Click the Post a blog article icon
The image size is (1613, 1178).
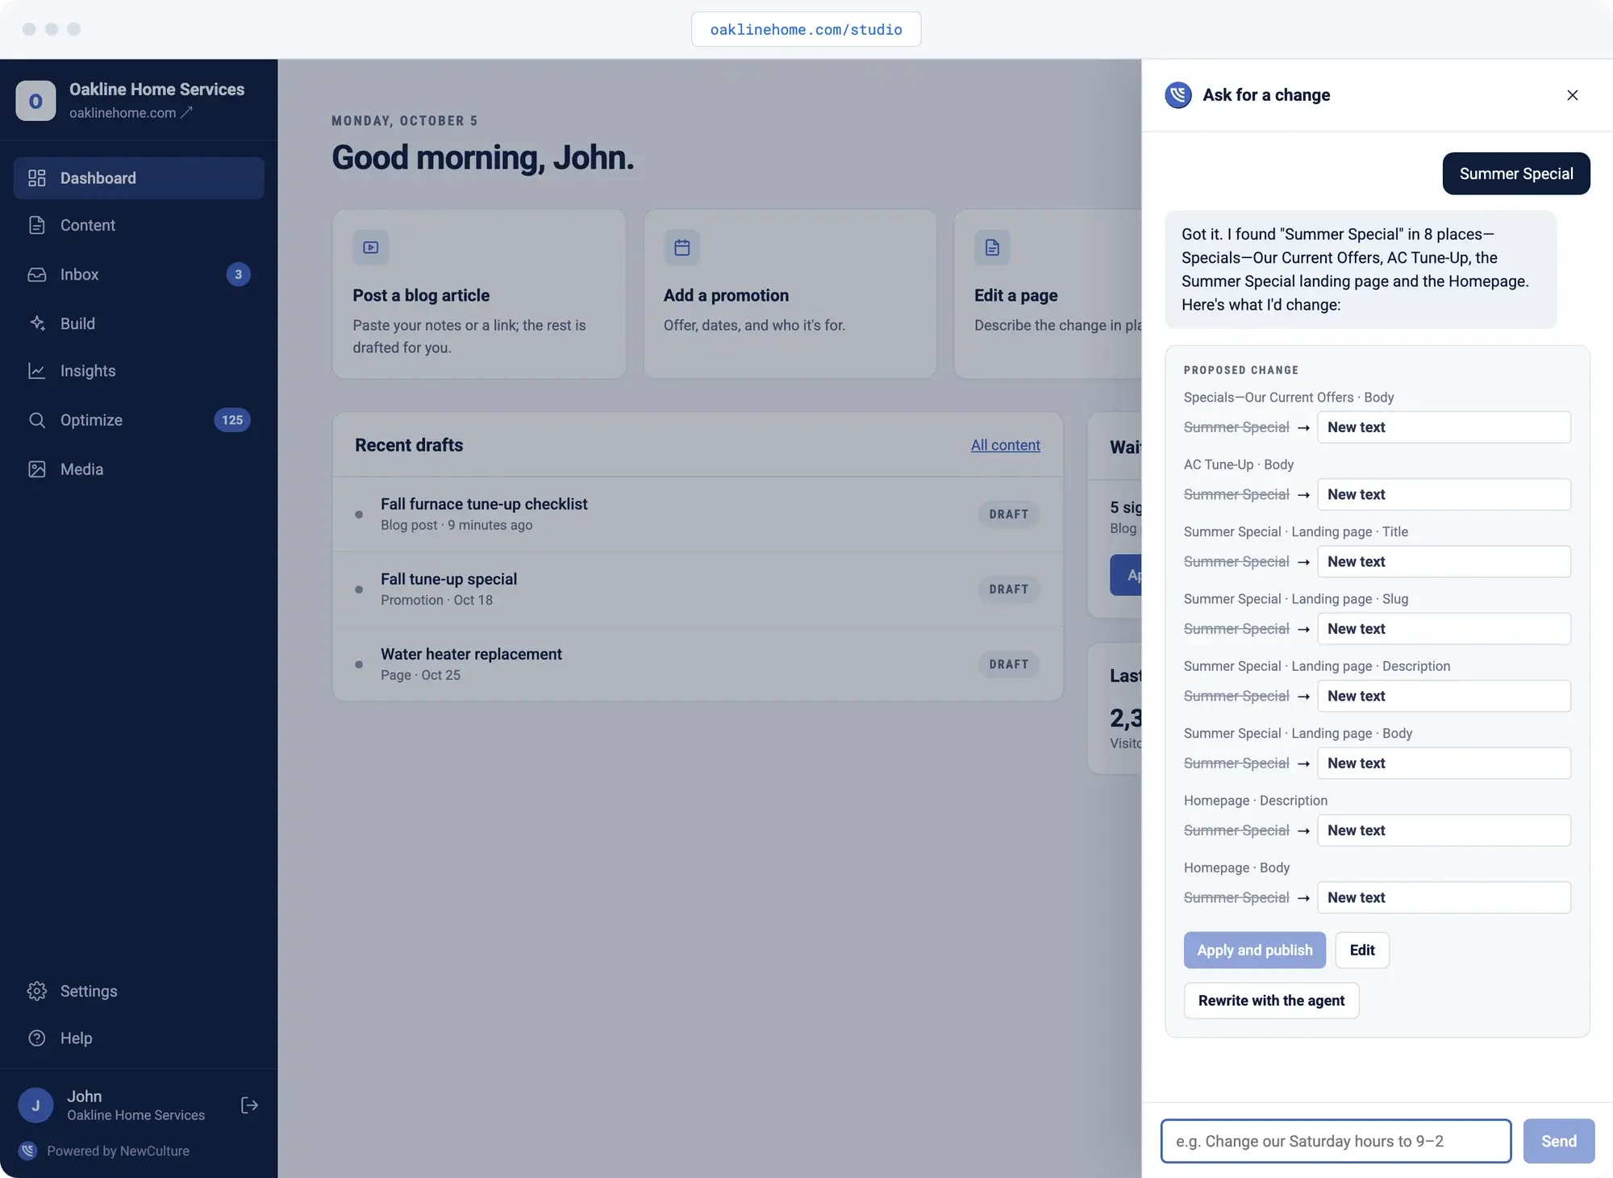(371, 248)
